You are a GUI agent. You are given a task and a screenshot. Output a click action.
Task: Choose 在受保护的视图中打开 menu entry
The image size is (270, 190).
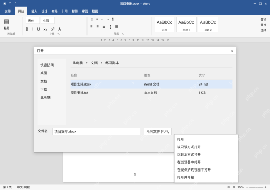click(206, 170)
